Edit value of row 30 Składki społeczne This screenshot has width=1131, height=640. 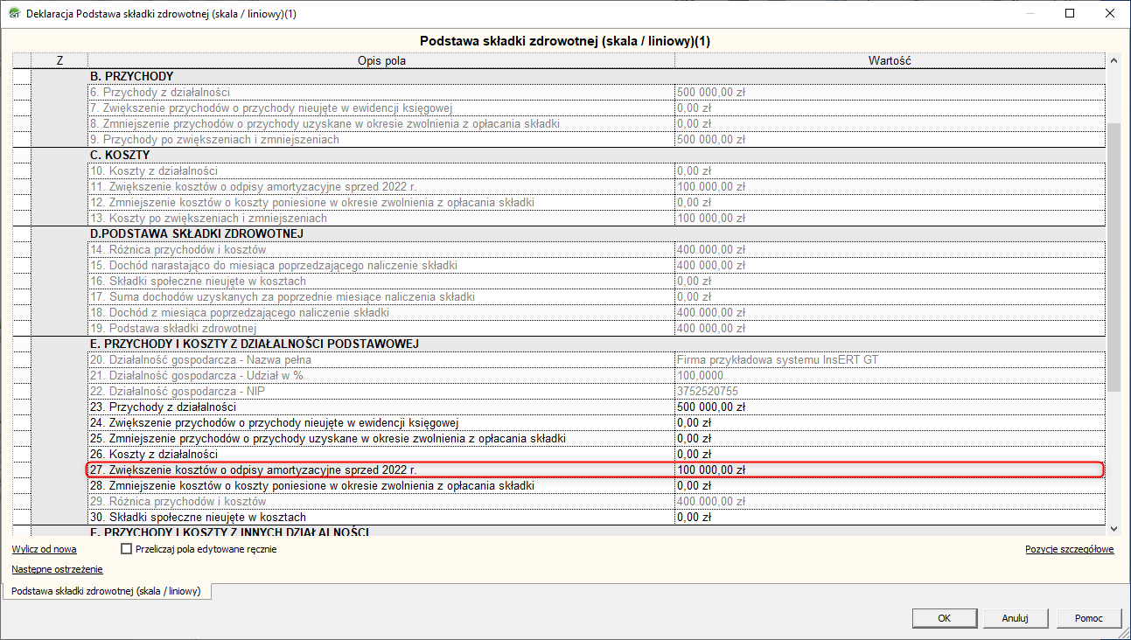point(890,517)
